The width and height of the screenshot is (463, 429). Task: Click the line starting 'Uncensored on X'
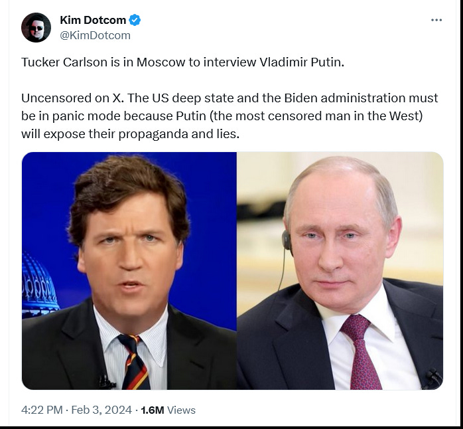point(230,98)
